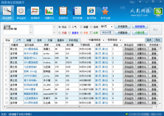Expand the 前5页 page count dropdown
The height and width of the screenshot is (116, 164).
112,27
